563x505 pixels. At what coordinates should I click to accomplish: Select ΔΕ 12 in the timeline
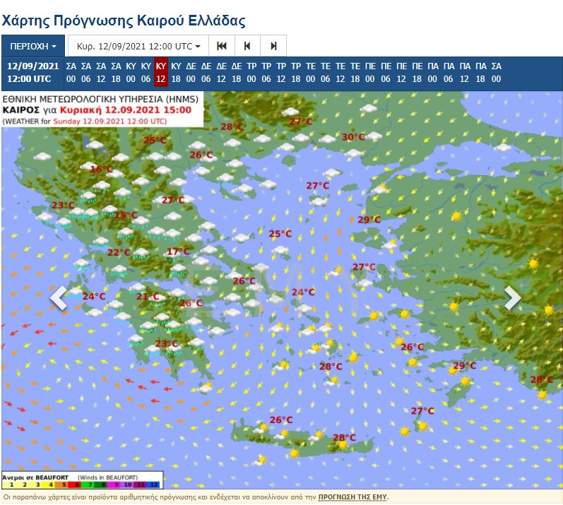tap(221, 72)
